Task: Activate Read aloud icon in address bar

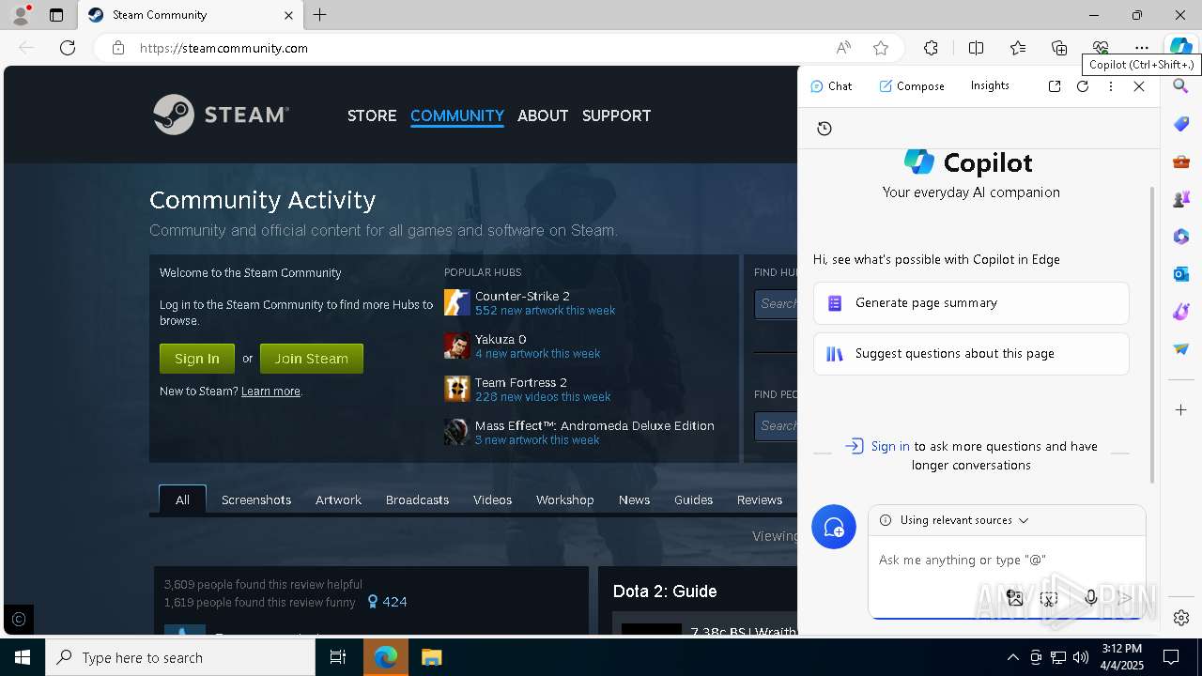Action: tap(843, 48)
